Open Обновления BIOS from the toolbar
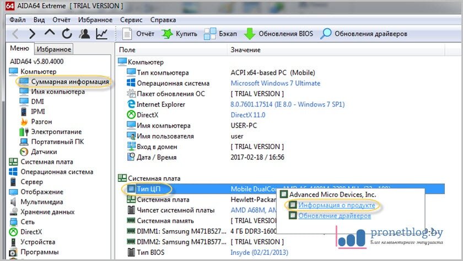Viewport: 463px width, 261px height. point(278,34)
